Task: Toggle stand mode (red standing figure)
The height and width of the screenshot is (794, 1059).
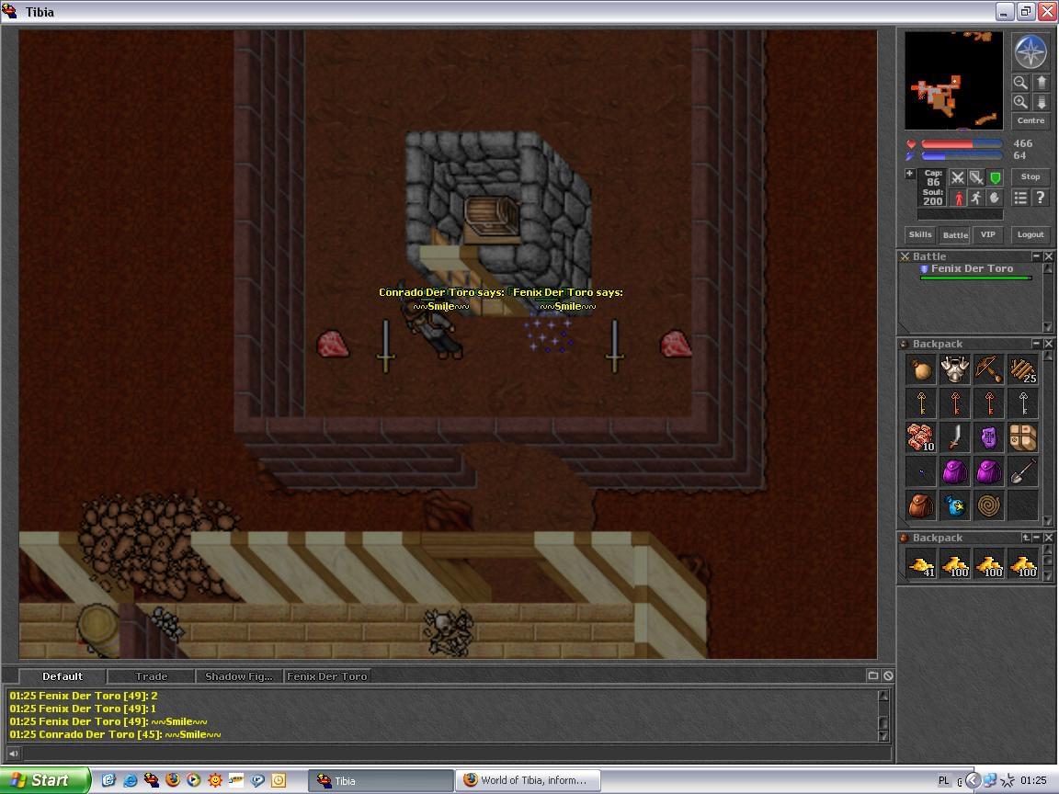Action: click(957, 198)
